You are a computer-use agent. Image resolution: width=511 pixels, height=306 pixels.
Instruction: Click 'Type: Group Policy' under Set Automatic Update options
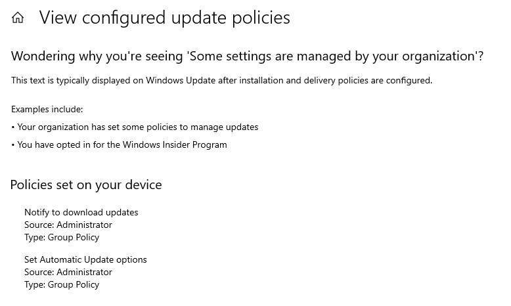click(x=62, y=285)
